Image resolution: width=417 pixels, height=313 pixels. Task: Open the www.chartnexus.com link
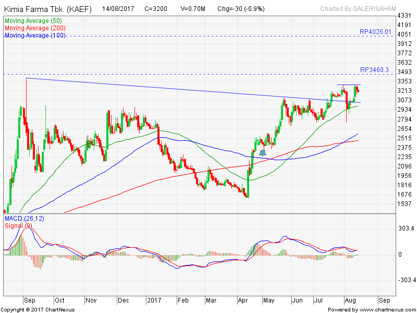tap(387, 309)
